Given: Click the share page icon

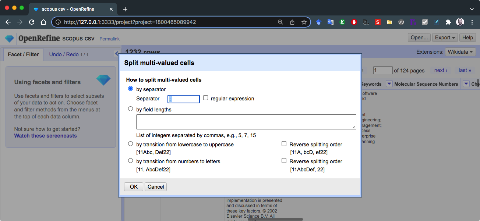Looking at the screenshot, I should [x=292, y=22].
